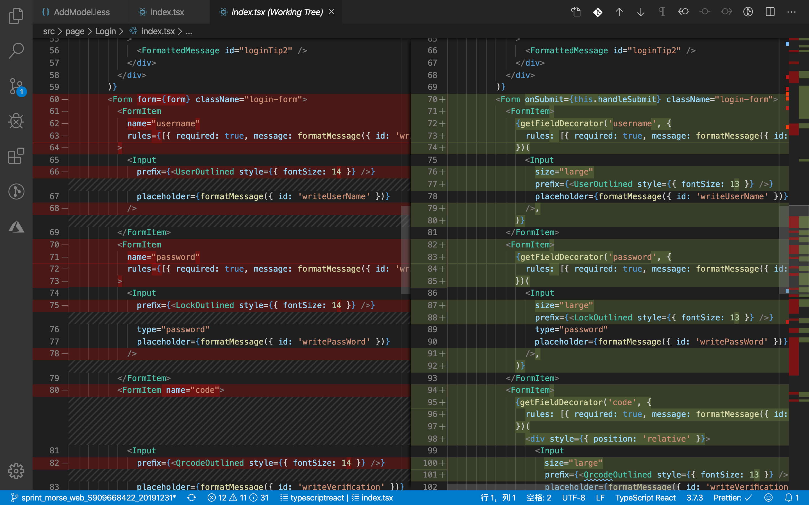Select language mode TypeScript React
Screen dimensions: 809x505
click(645, 498)
